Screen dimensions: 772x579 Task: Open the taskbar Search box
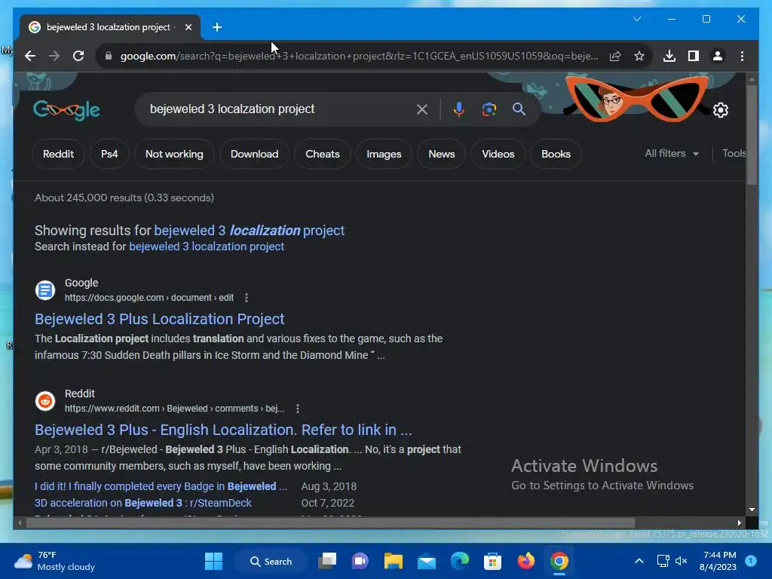[271, 561]
